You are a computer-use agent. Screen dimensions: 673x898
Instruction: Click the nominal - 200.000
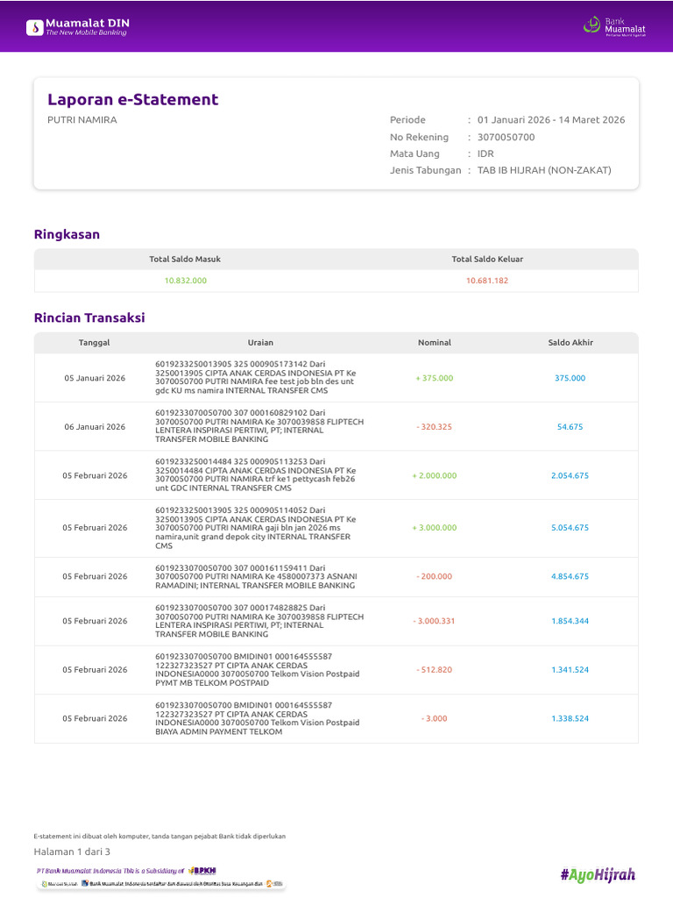tap(435, 576)
